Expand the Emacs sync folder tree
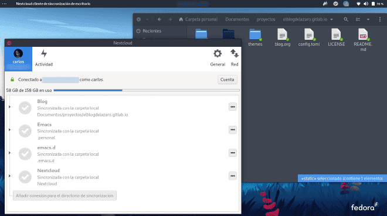Viewport: 387px width, 216px height. [x=9, y=129]
